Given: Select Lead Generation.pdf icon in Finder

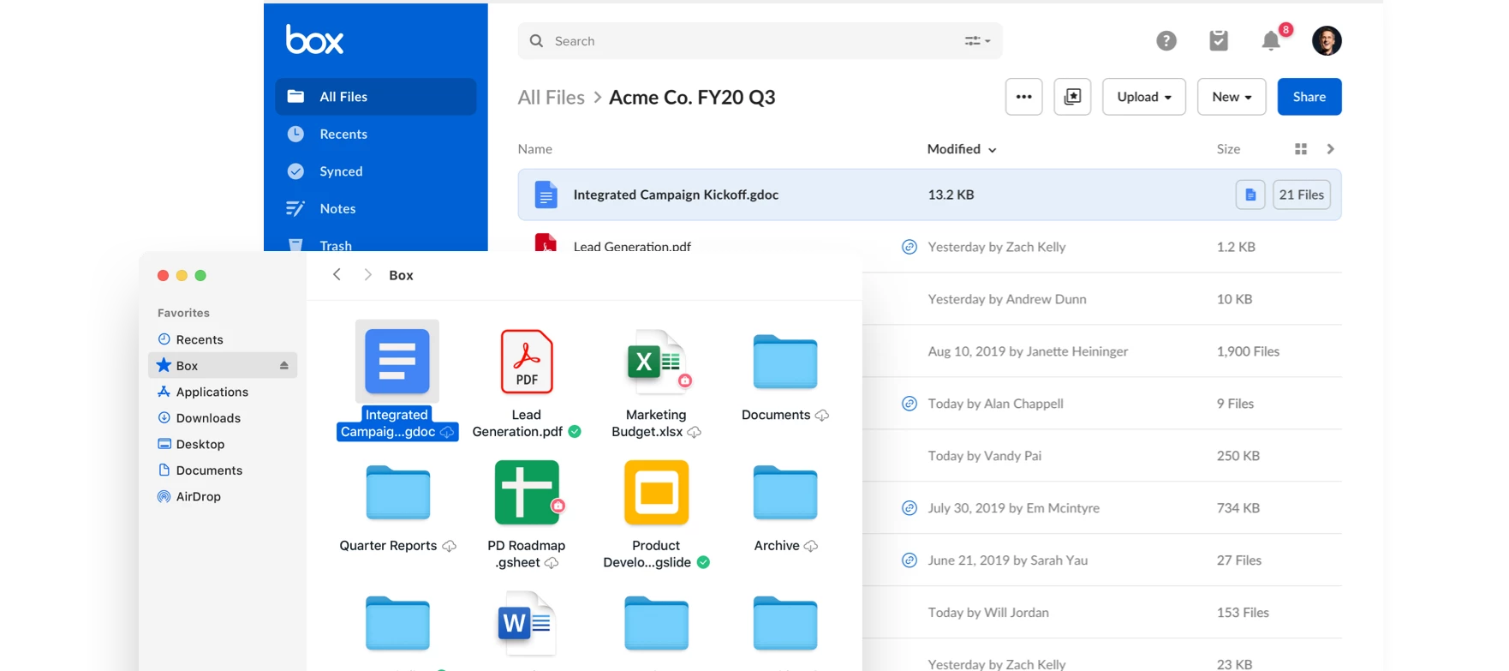Looking at the screenshot, I should [x=527, y=362].
